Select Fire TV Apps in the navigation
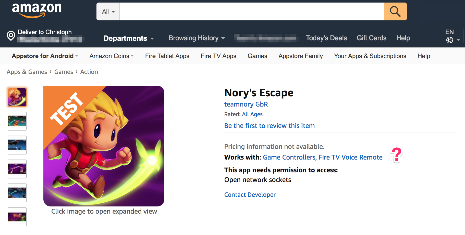The height and width of the screenshot is (235, 465). [x=218, y=56]
